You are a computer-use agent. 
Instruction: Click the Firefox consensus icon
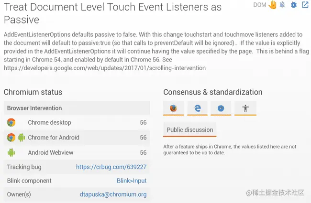(x=173, y=108)
